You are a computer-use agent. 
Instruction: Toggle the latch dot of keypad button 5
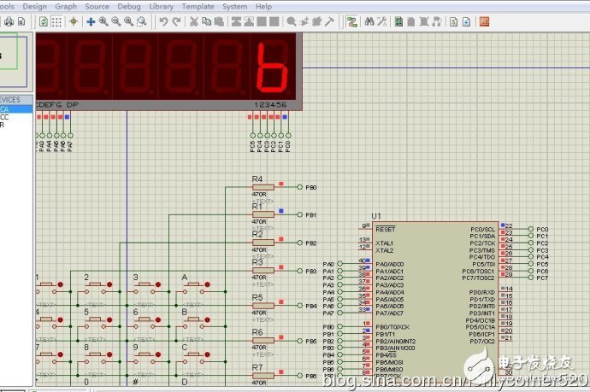pos(109,320)
